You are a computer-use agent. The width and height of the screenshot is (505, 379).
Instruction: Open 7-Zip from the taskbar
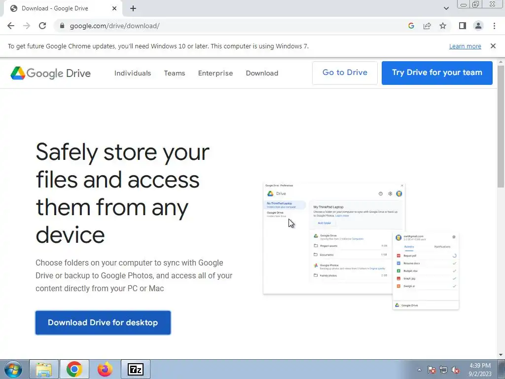(136, 369)
